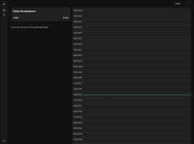Viewport: 194px width, 144px height.
Task: Open the GitHub icon at sidebar bottom
Action: 4,141
